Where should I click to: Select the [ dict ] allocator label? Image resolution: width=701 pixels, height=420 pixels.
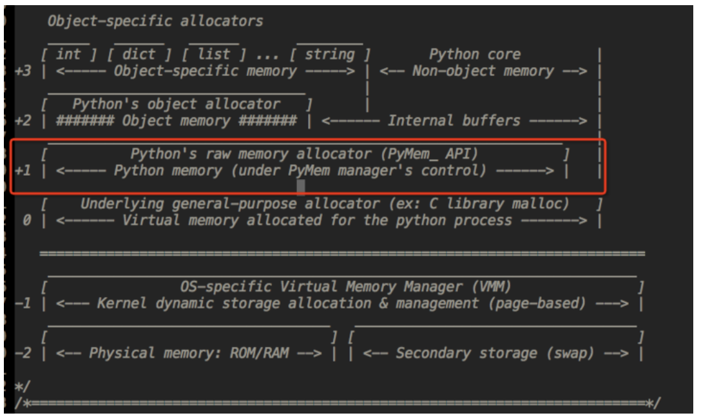(x=139, y=54)
